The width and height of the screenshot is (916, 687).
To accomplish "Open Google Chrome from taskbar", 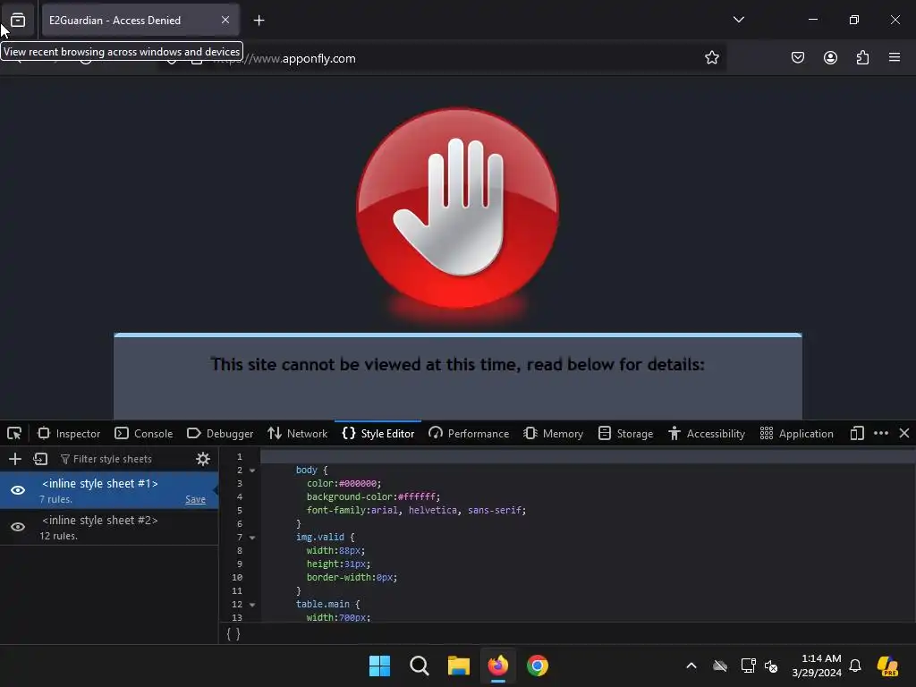I will [538, 666].
